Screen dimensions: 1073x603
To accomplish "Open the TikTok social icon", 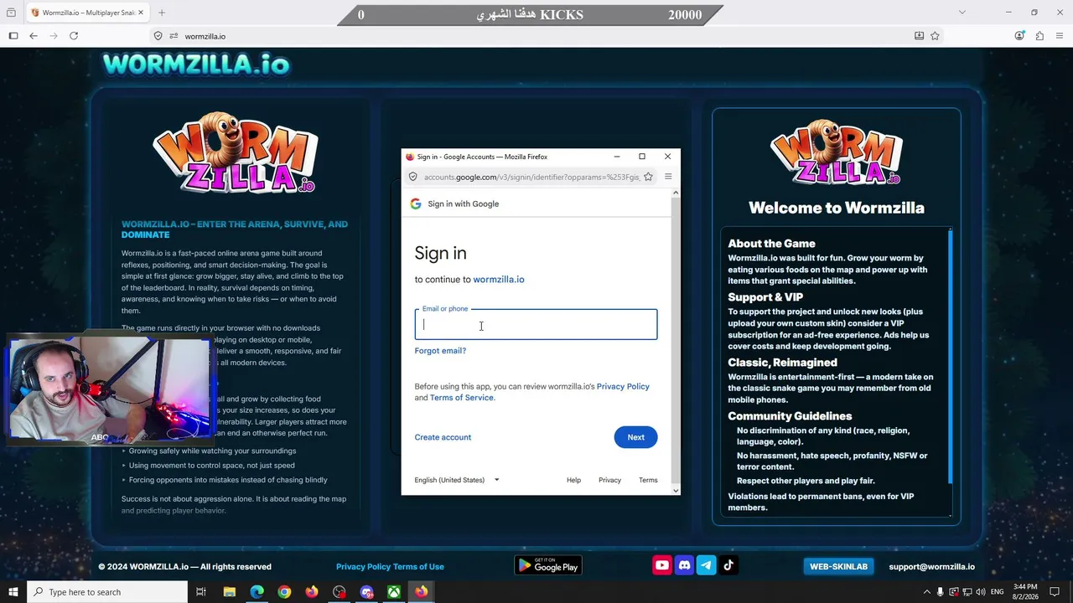I will coord(728,565).
